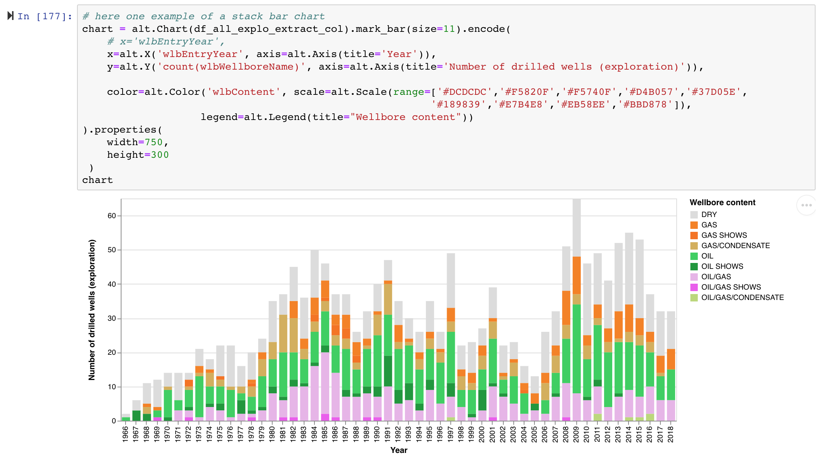
Task: Click the 'legend=alt.Legend' code line
Action: click(337, 117)
